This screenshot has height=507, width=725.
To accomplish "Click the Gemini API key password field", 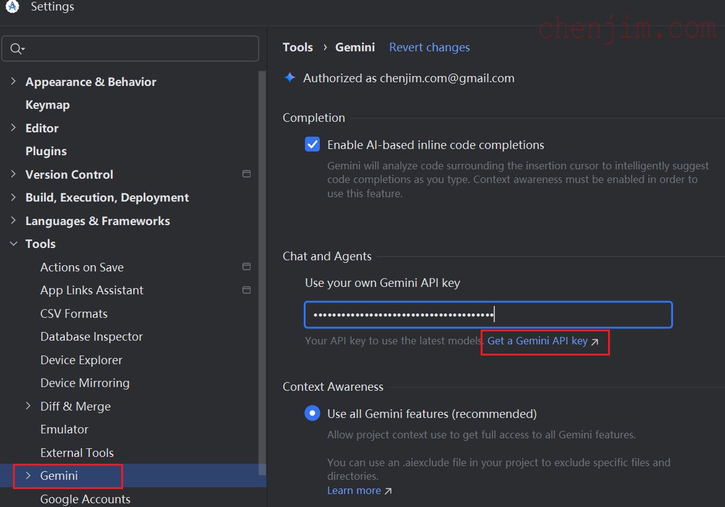I will coord(488,315).
